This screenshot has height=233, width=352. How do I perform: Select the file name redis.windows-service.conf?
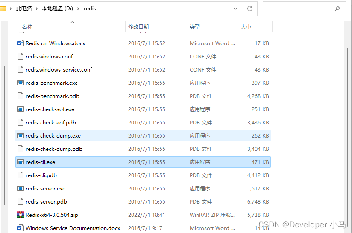tap(59, 69)
